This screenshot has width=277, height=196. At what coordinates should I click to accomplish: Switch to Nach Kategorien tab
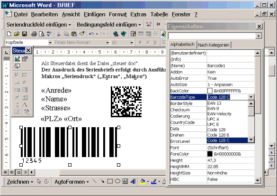(214, 45)
